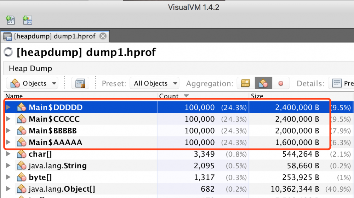The image size is (354, 198).
Task: Expand the char[] class node
Action: click(8, 154)
